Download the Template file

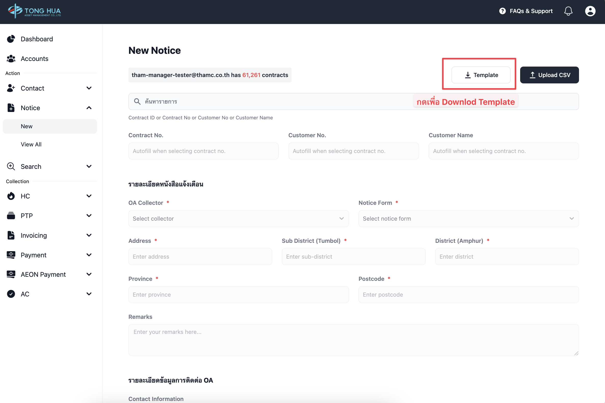point(481,75)
